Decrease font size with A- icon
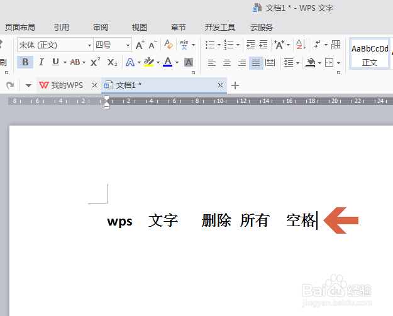Image resolution: width=393 pixels, height=316 pixels. coord(153,45)
